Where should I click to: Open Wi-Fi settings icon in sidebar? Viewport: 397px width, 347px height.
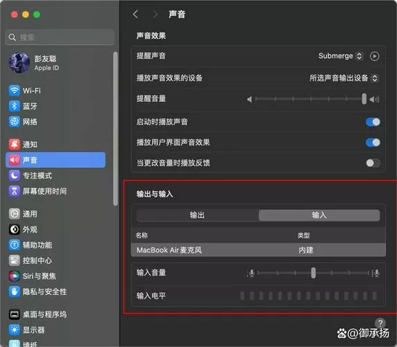[14, 90]
